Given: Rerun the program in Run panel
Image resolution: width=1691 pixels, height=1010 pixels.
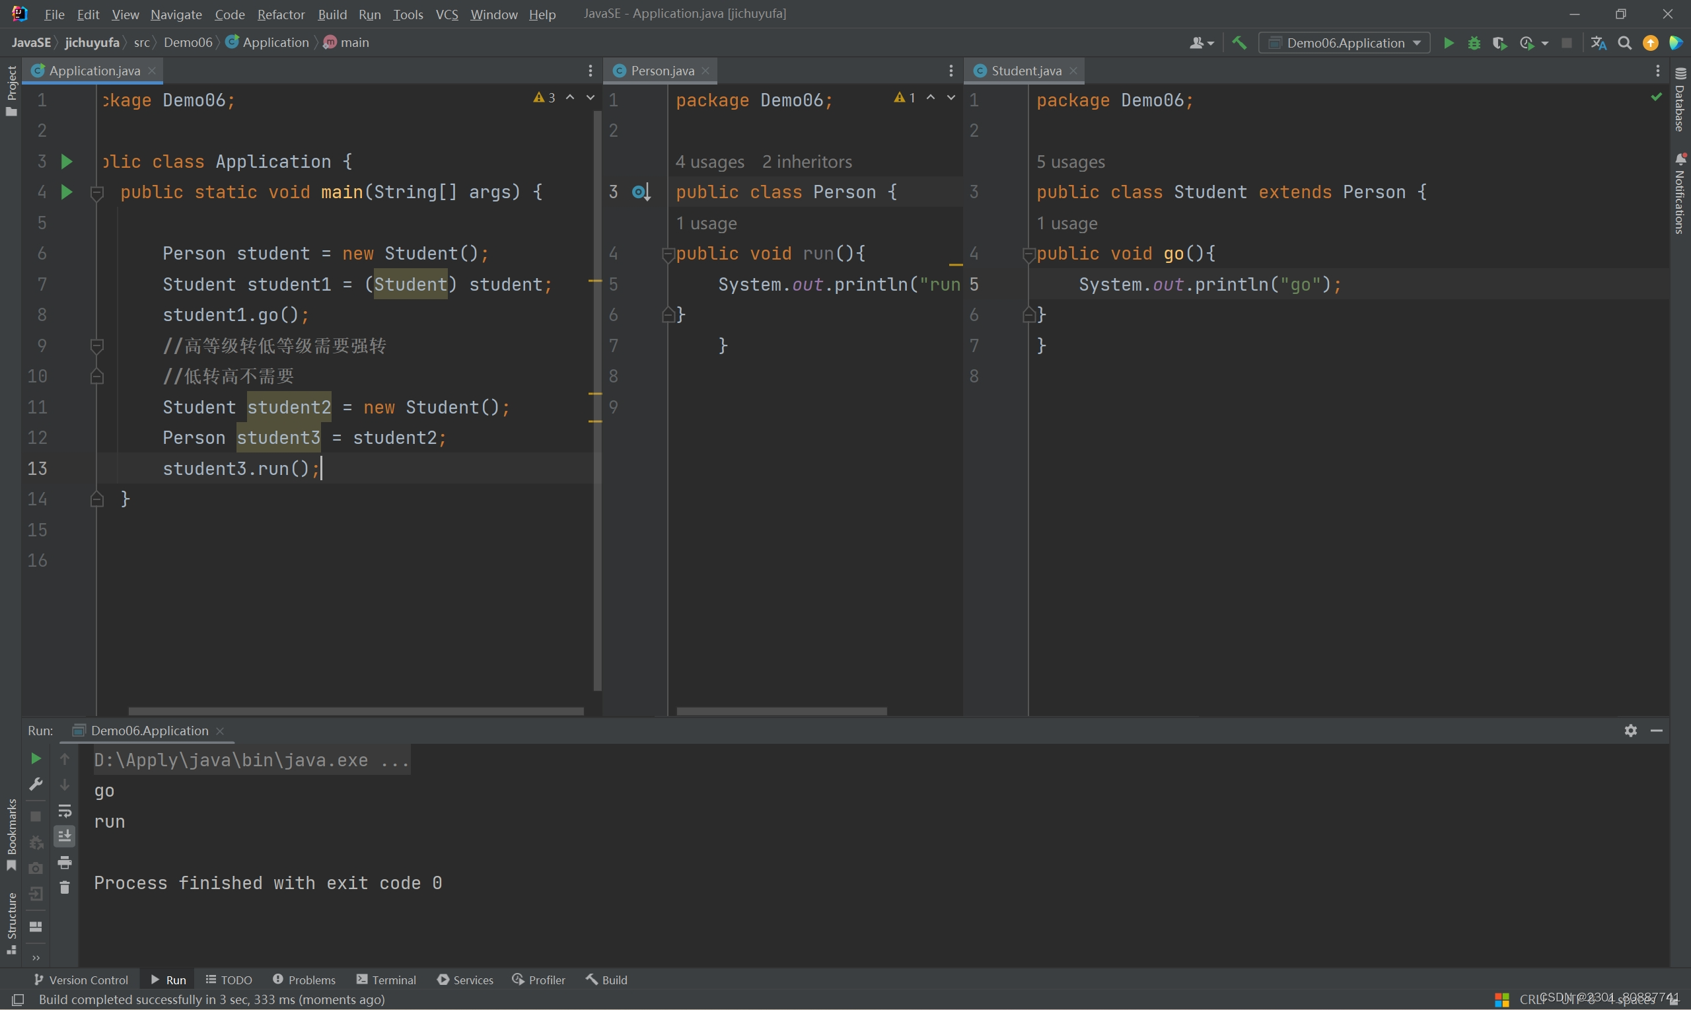Looking at the screenshot, I should 36,758.
